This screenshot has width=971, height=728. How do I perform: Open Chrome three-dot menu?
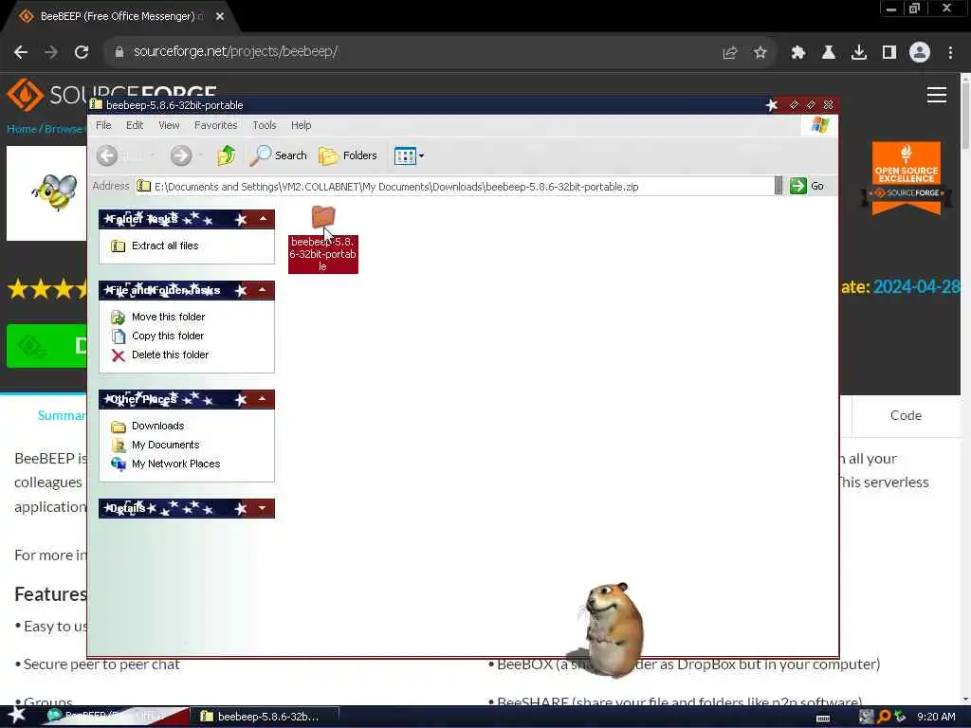(x=950, y=53)
